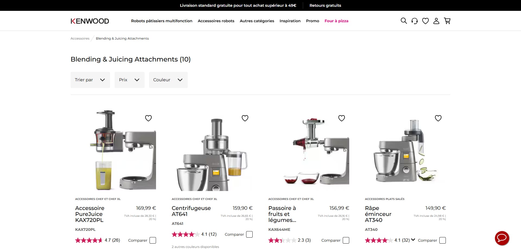
Task: Enable Comparer for Accessoire PureJuice KAX720PL
Action: click(x=153, y=240)
